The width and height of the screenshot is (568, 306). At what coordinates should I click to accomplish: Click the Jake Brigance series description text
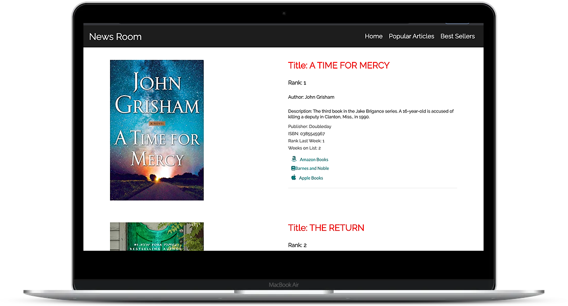370,114
